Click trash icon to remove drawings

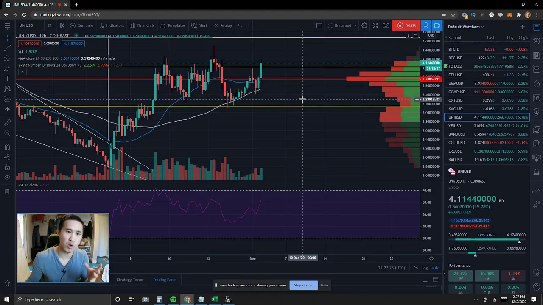(x=7, y=191)
